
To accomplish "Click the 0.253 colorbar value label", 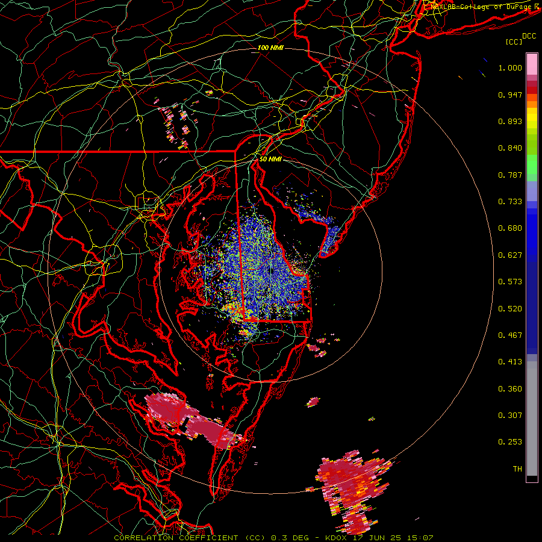I will pyautogui.click(x=510, y=442).
